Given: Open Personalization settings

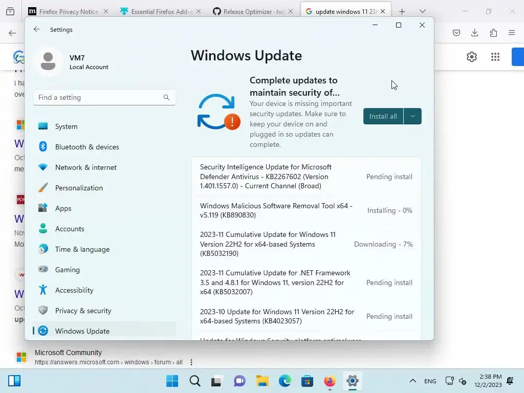Looking at the screenshot, I should tap(104, 188).
